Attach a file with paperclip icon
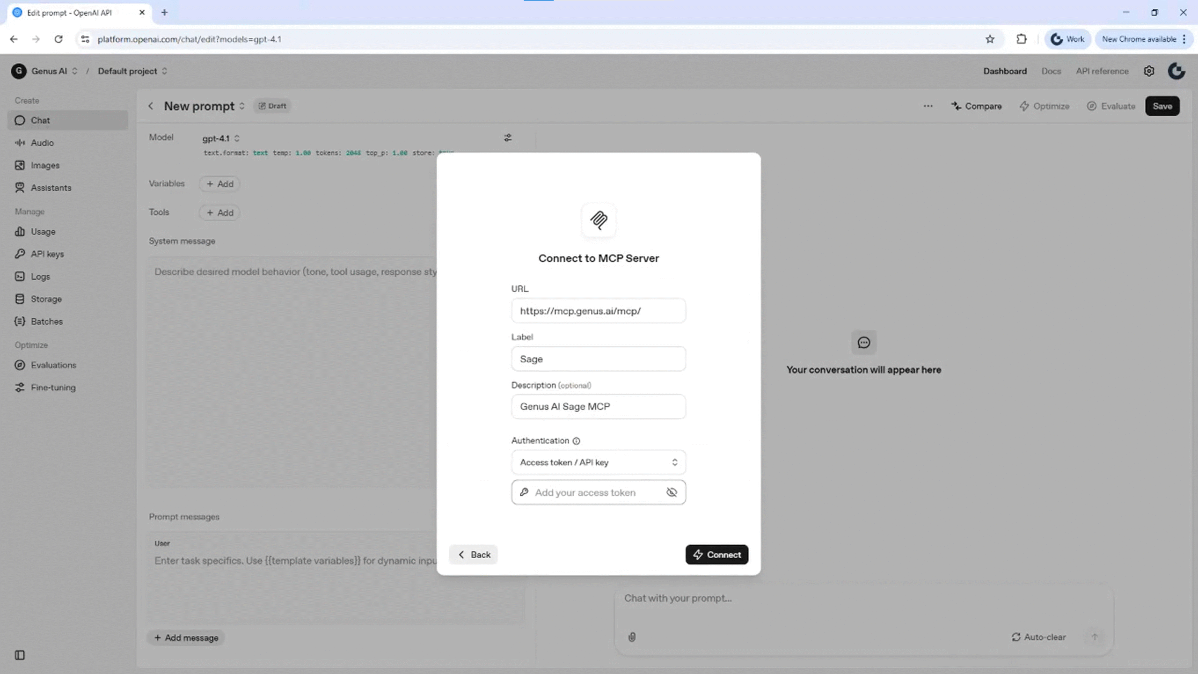 click(632, 637)
